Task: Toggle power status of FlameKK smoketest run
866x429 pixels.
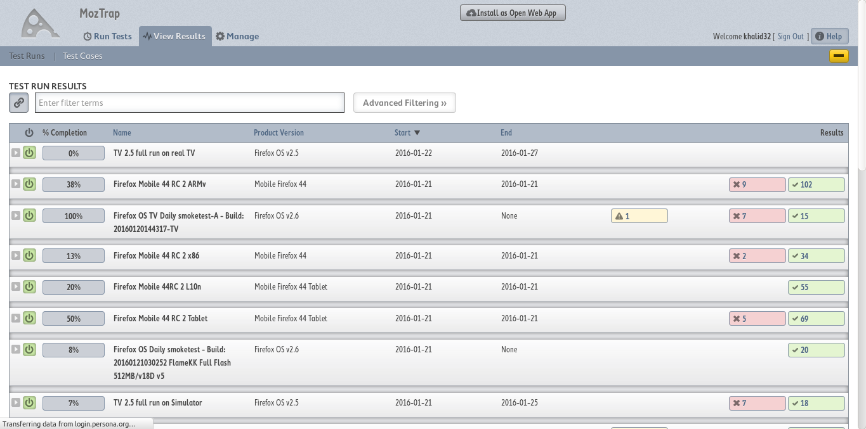Action: coord(29,349)
